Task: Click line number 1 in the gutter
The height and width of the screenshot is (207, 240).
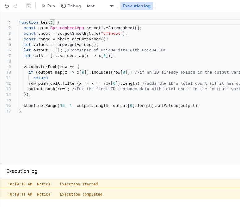Action: 10,22
